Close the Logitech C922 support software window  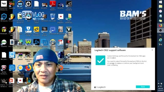(x=152, y=50)
